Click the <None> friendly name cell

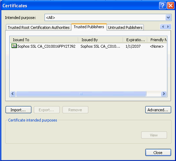tap(157, 46)
